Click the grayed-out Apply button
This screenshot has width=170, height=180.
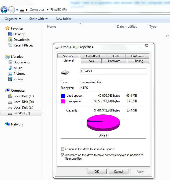(140, 171)
